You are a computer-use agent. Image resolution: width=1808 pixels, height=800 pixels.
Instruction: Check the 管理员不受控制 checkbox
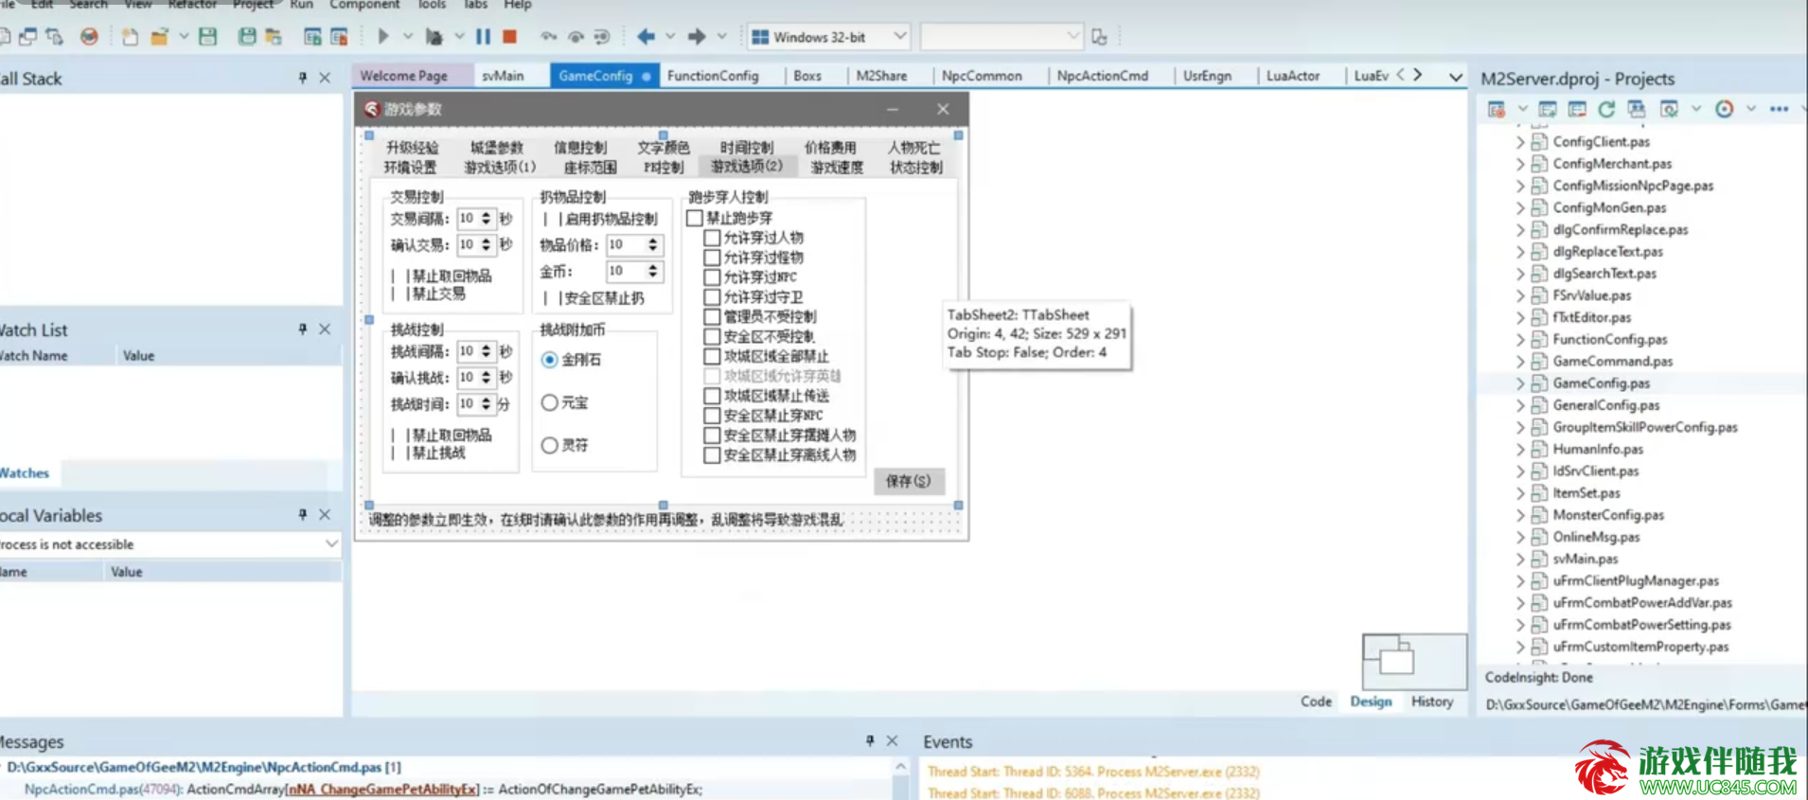(x=712, y=316)
